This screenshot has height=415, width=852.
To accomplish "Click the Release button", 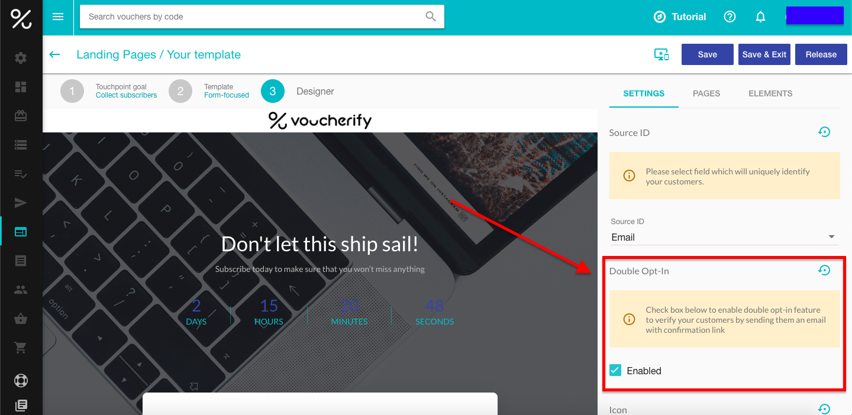I will 821,54.
